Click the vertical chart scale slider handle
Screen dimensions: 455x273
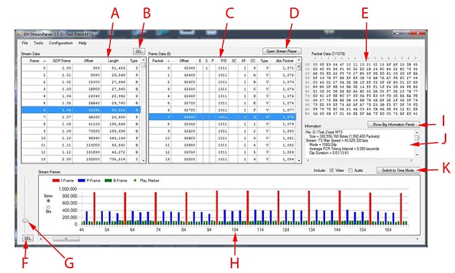coord(26,221)
